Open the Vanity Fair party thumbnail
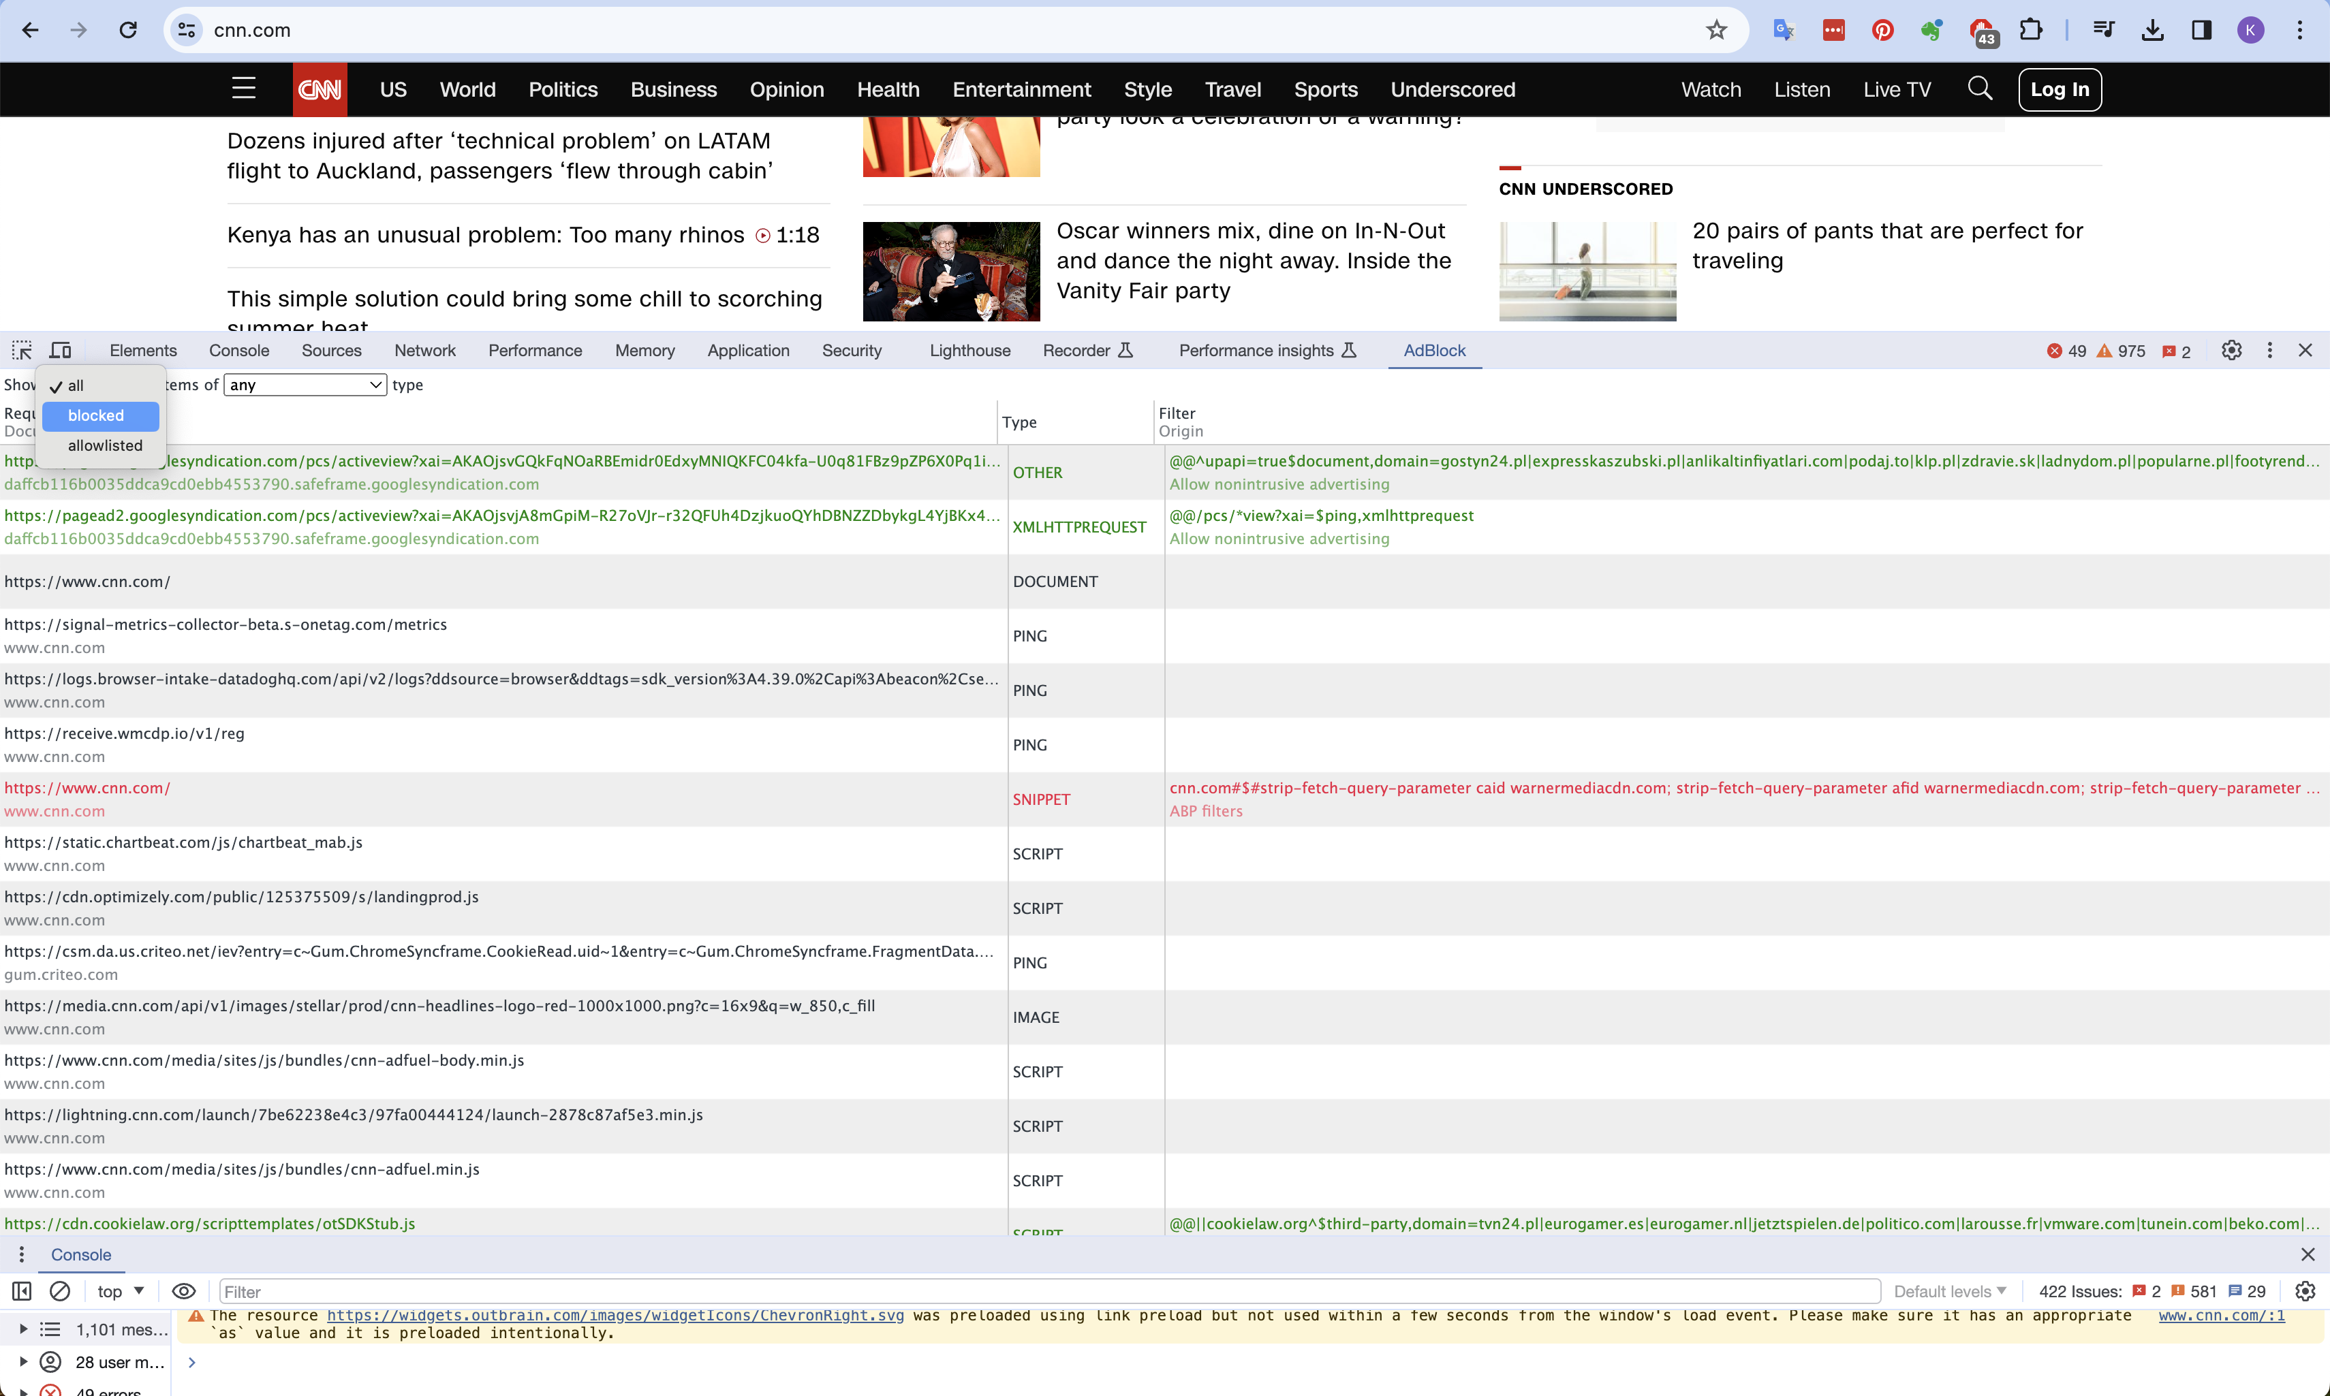Screen dimensions: 2330x1396 (x=951, y=271)
